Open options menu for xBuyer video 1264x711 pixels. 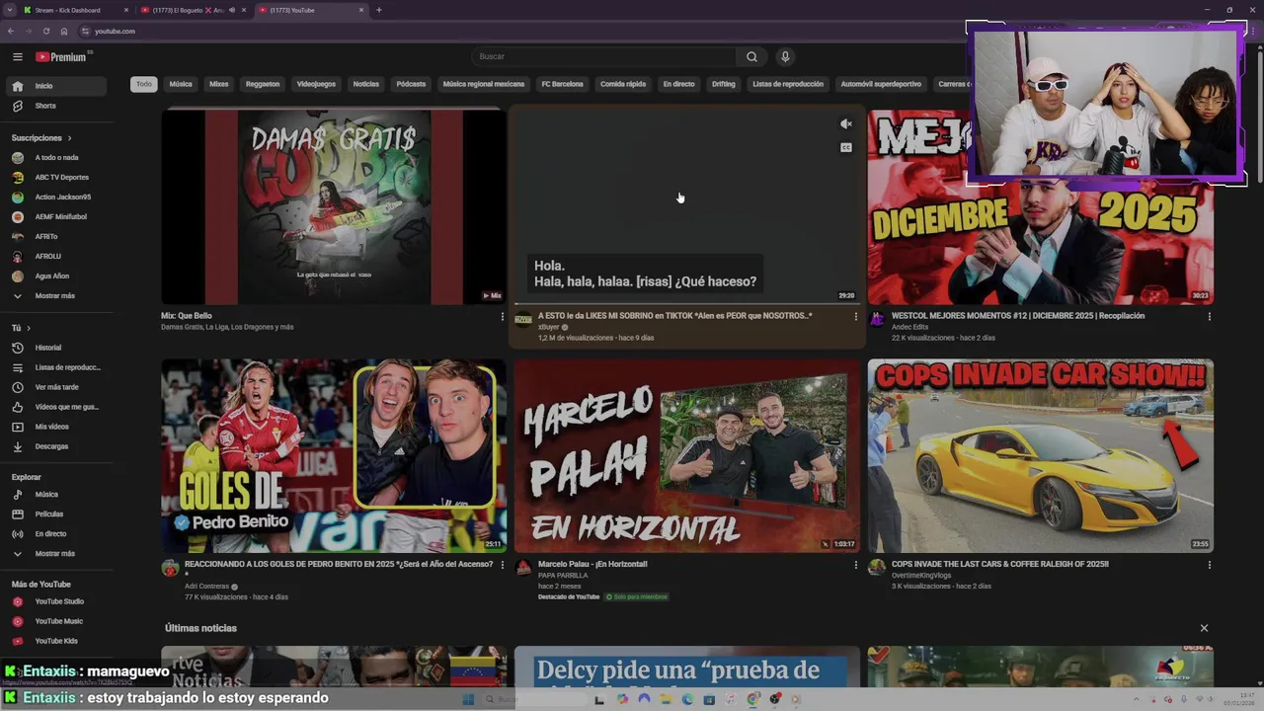[856, 317]
